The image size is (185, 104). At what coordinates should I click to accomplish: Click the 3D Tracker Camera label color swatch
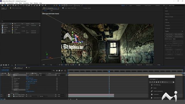click(x=9, y=94)
